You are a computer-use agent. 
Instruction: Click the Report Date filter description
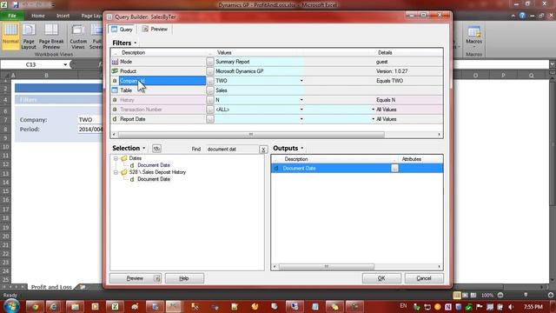coord(133,119)
